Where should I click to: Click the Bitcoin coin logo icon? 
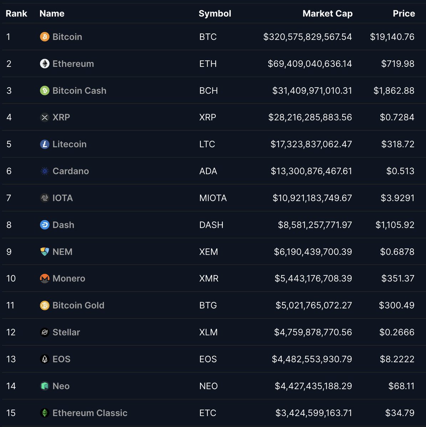45,37
